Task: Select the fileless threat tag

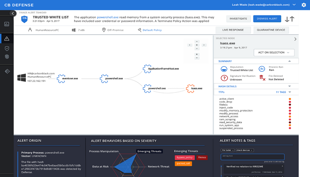Action: coord(202,157)
